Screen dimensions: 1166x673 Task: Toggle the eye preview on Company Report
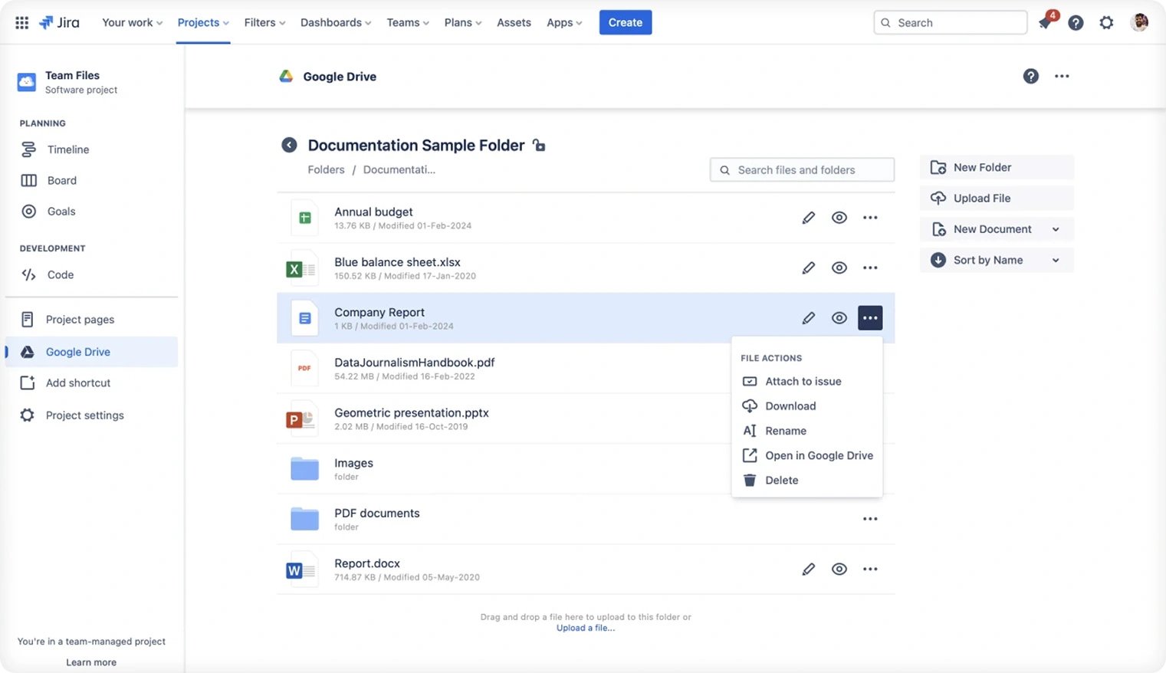pos(839,317)
